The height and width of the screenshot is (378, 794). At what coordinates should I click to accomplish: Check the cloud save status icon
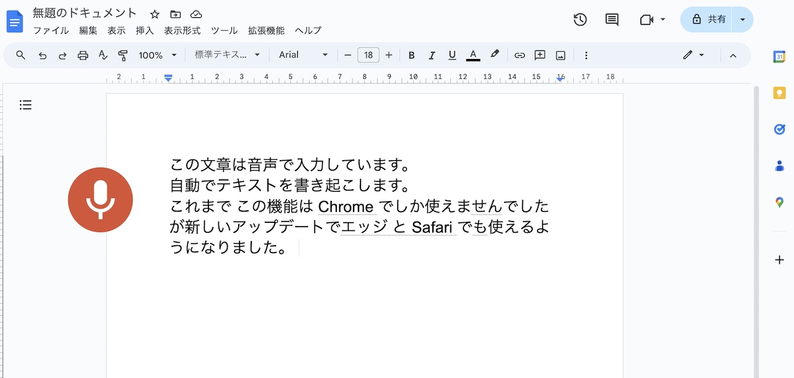196,14
